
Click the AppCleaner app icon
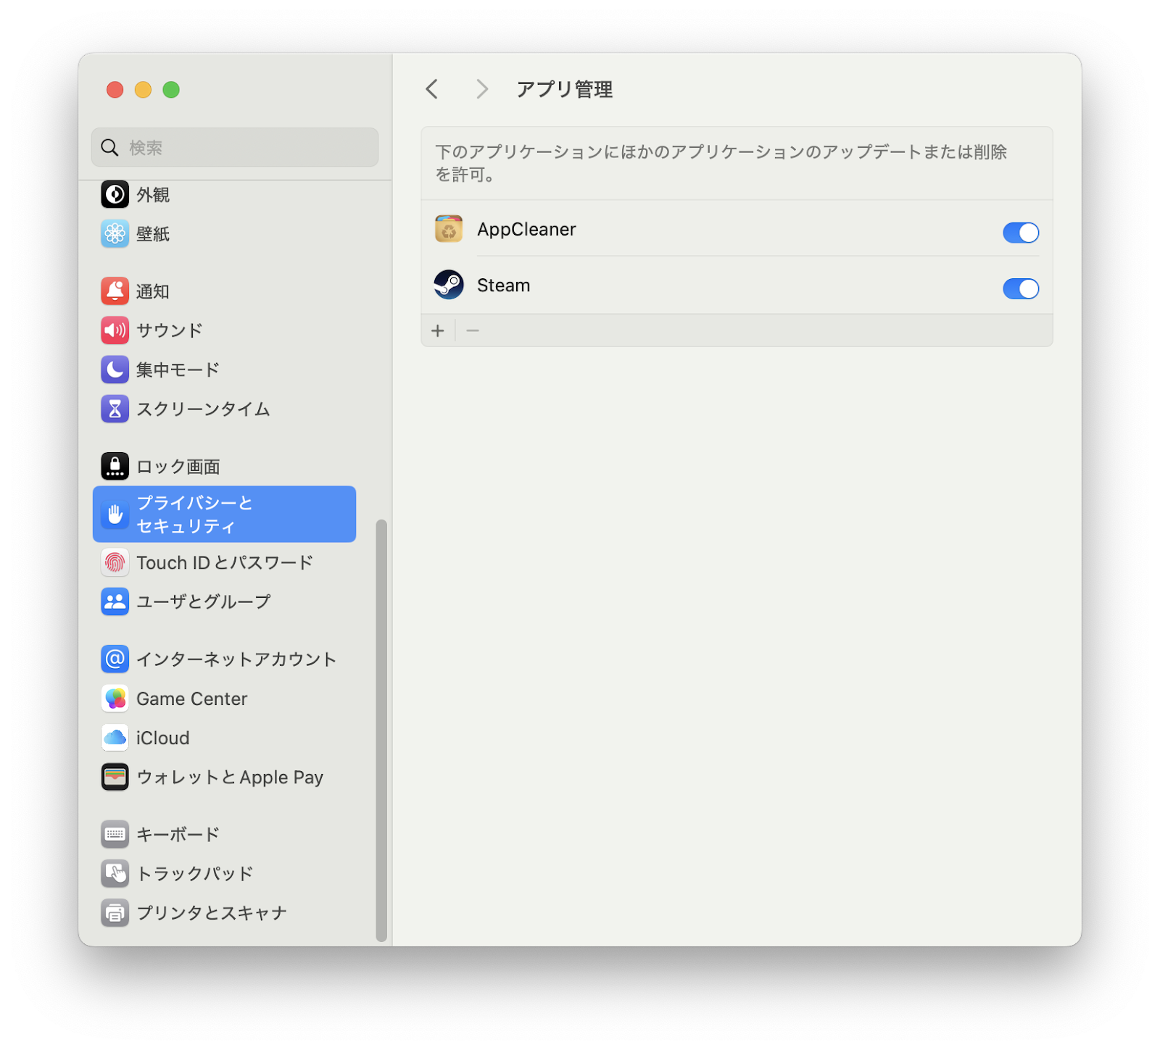tap(449, 229)
